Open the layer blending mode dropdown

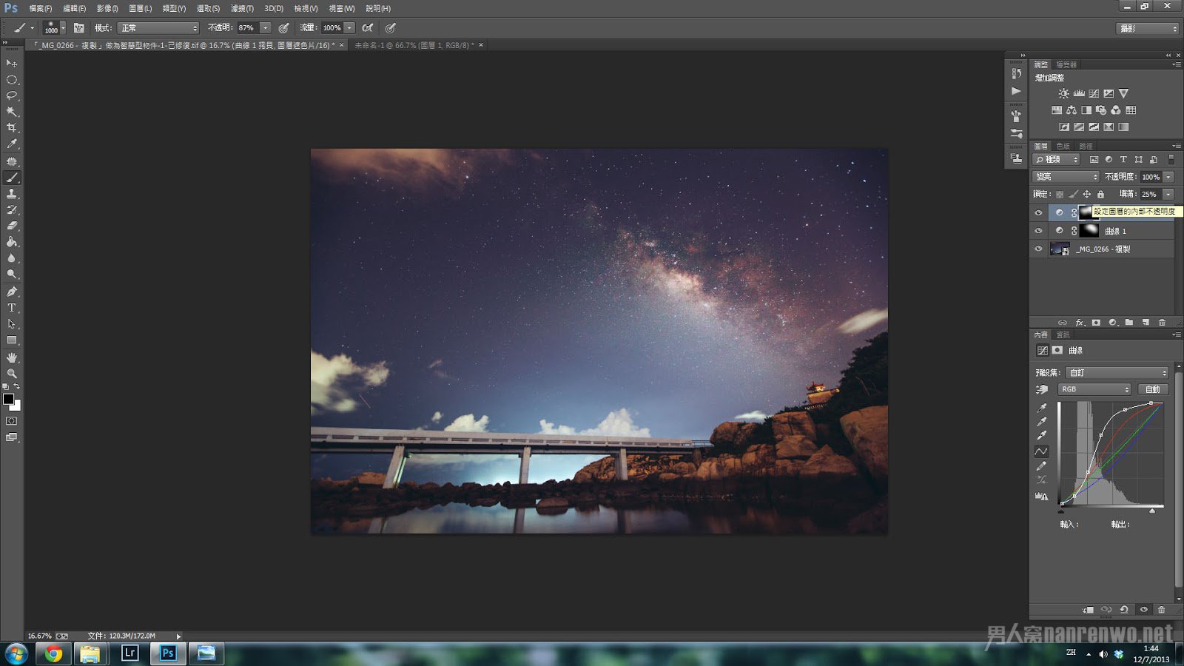pos(1066,177)
